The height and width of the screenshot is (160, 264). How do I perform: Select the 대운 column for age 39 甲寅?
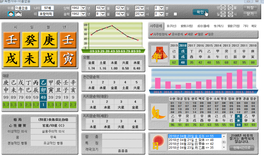point(51,94)
